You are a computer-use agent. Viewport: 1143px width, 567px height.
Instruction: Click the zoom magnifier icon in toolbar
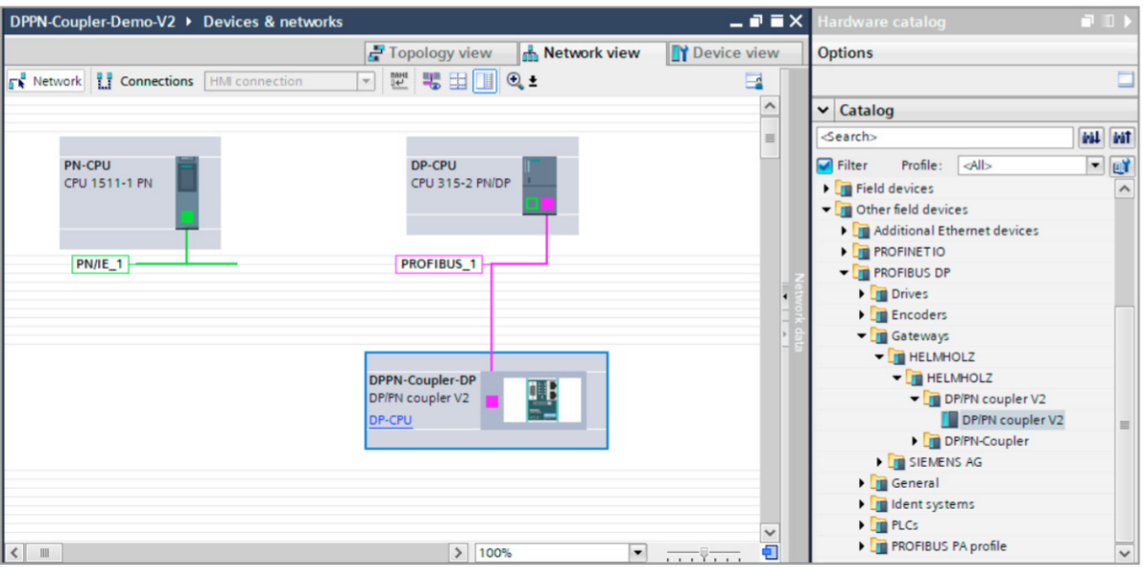tap(514, 82)
